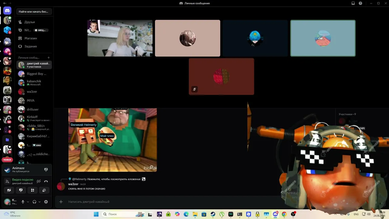
Task: Toggle headphones deafen
Action: click(34, 202)
